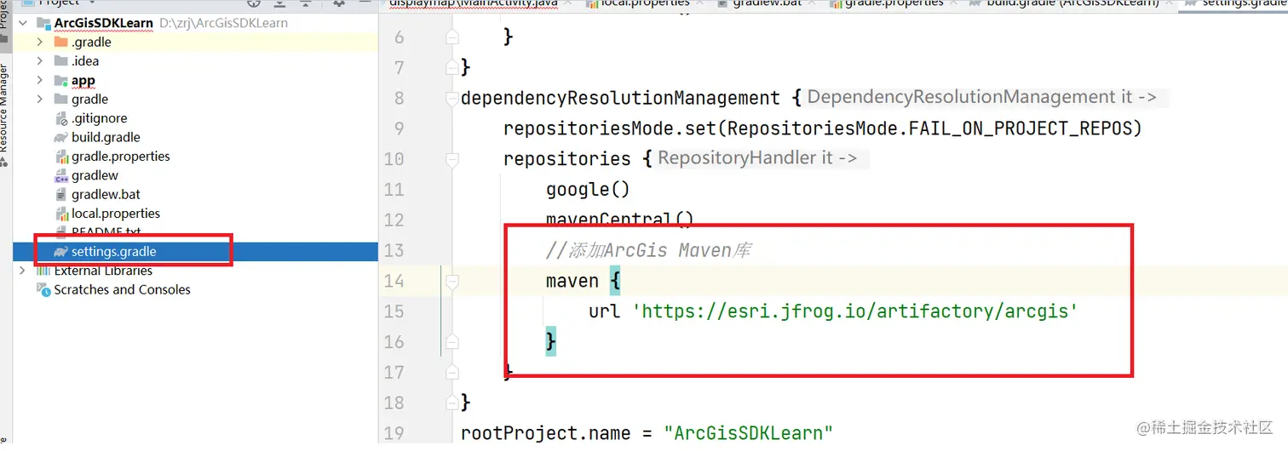Click the External Libraries bar-chart icon

click(x=43, y=271)
